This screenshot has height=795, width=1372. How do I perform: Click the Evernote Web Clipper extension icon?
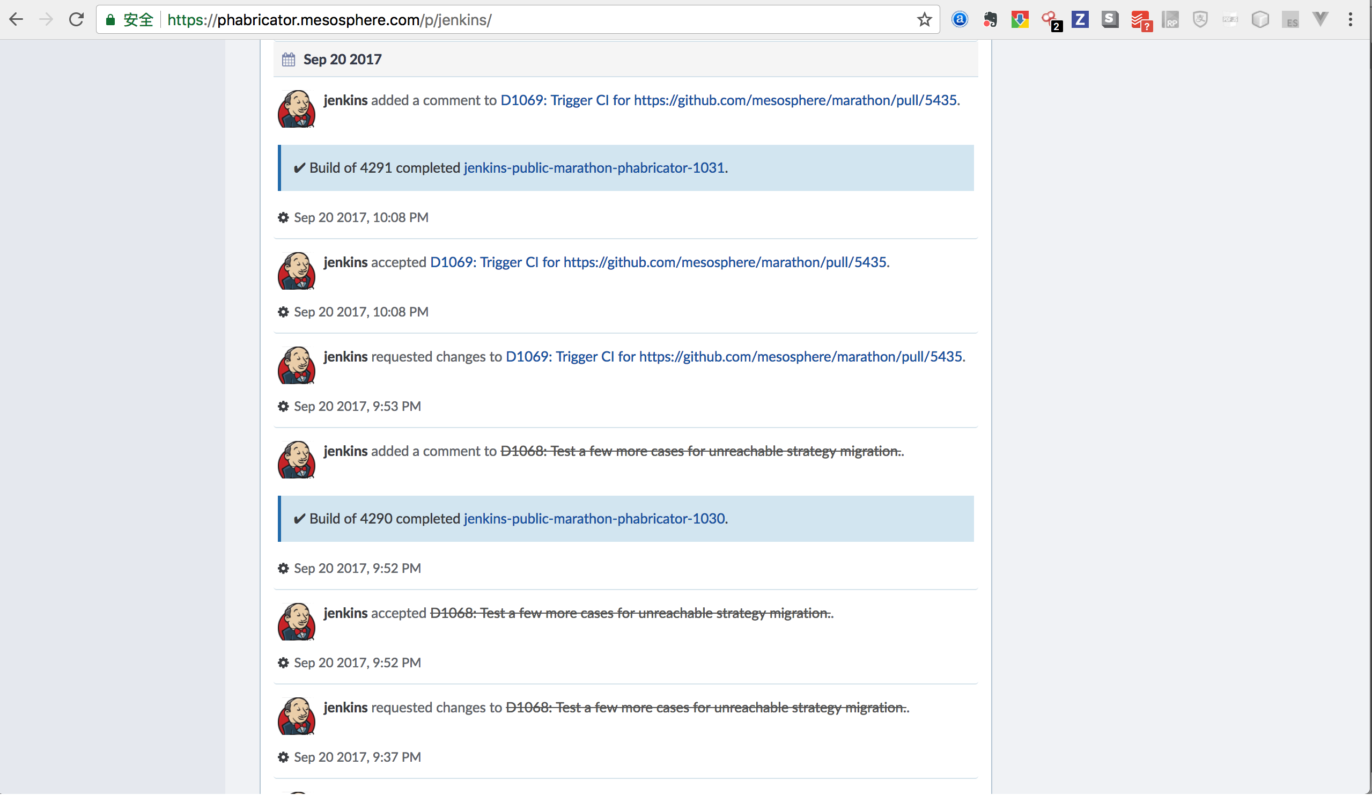[x=990, y=20]
